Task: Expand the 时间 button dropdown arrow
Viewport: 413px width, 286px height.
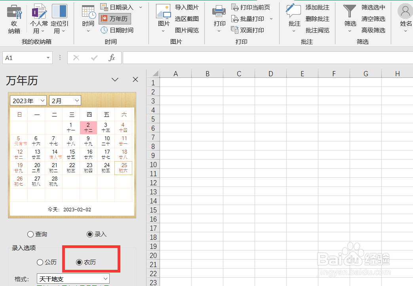Action: 88,31
